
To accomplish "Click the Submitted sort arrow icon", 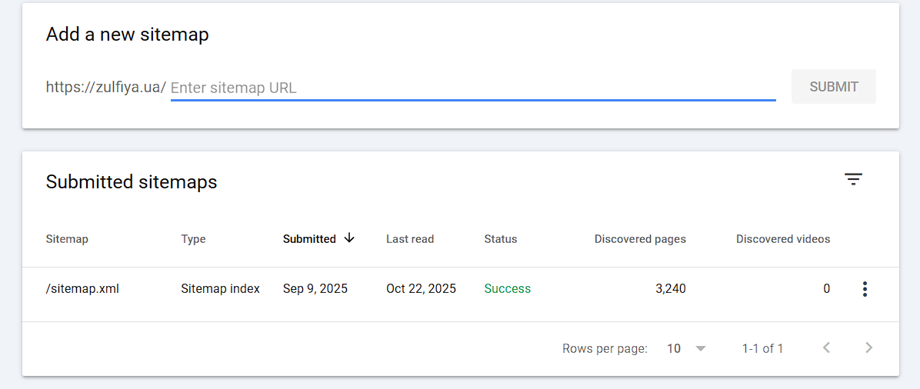I will pos(349,238).
